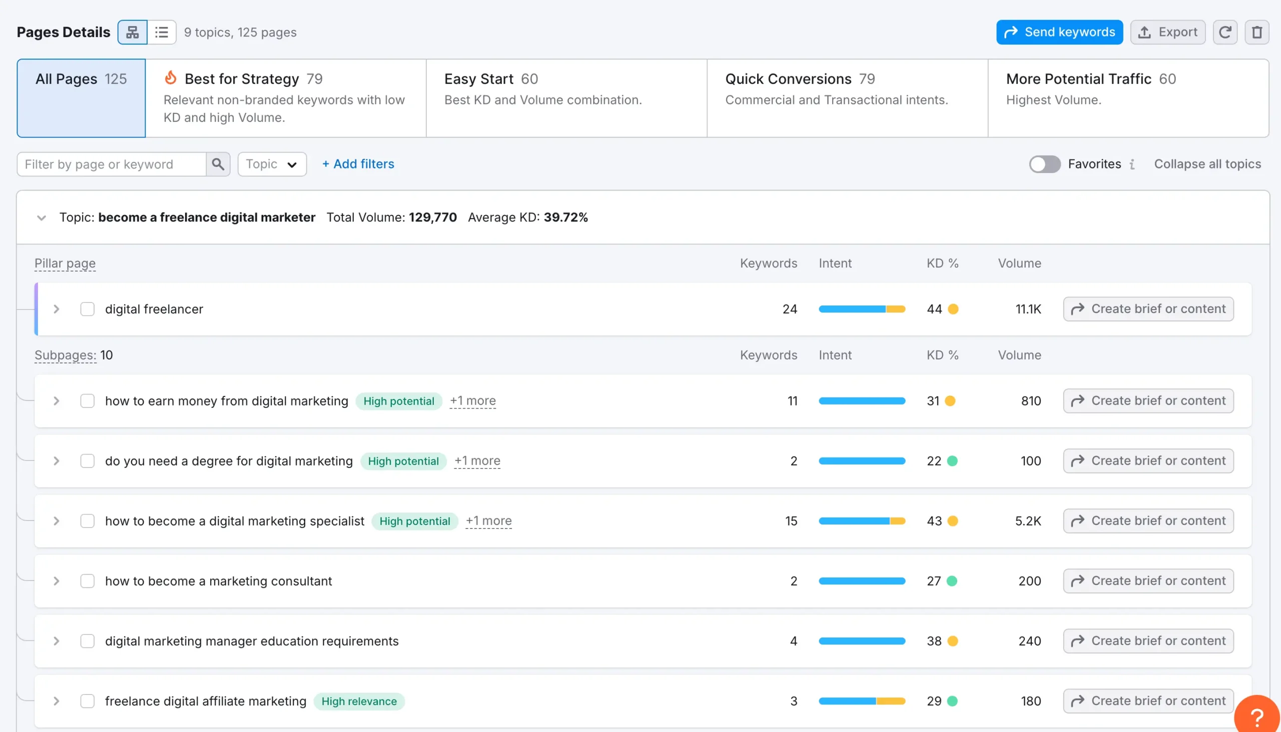
Task: Click the info icon next to Favorites
Action: click(x=1131, y=164)
